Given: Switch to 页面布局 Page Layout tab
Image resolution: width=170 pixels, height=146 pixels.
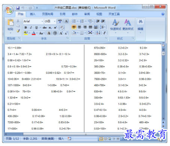Looking at the screenshot, I should click(48, 14).
